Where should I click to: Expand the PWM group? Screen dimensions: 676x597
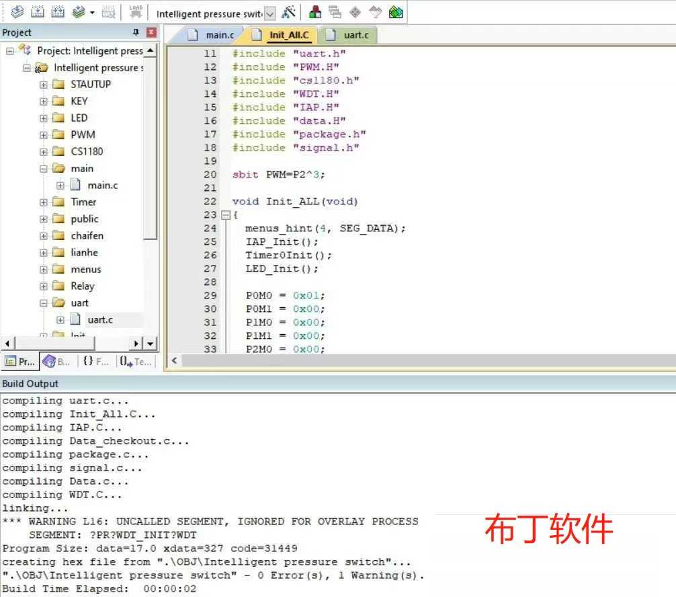click(x=44, y=135)
